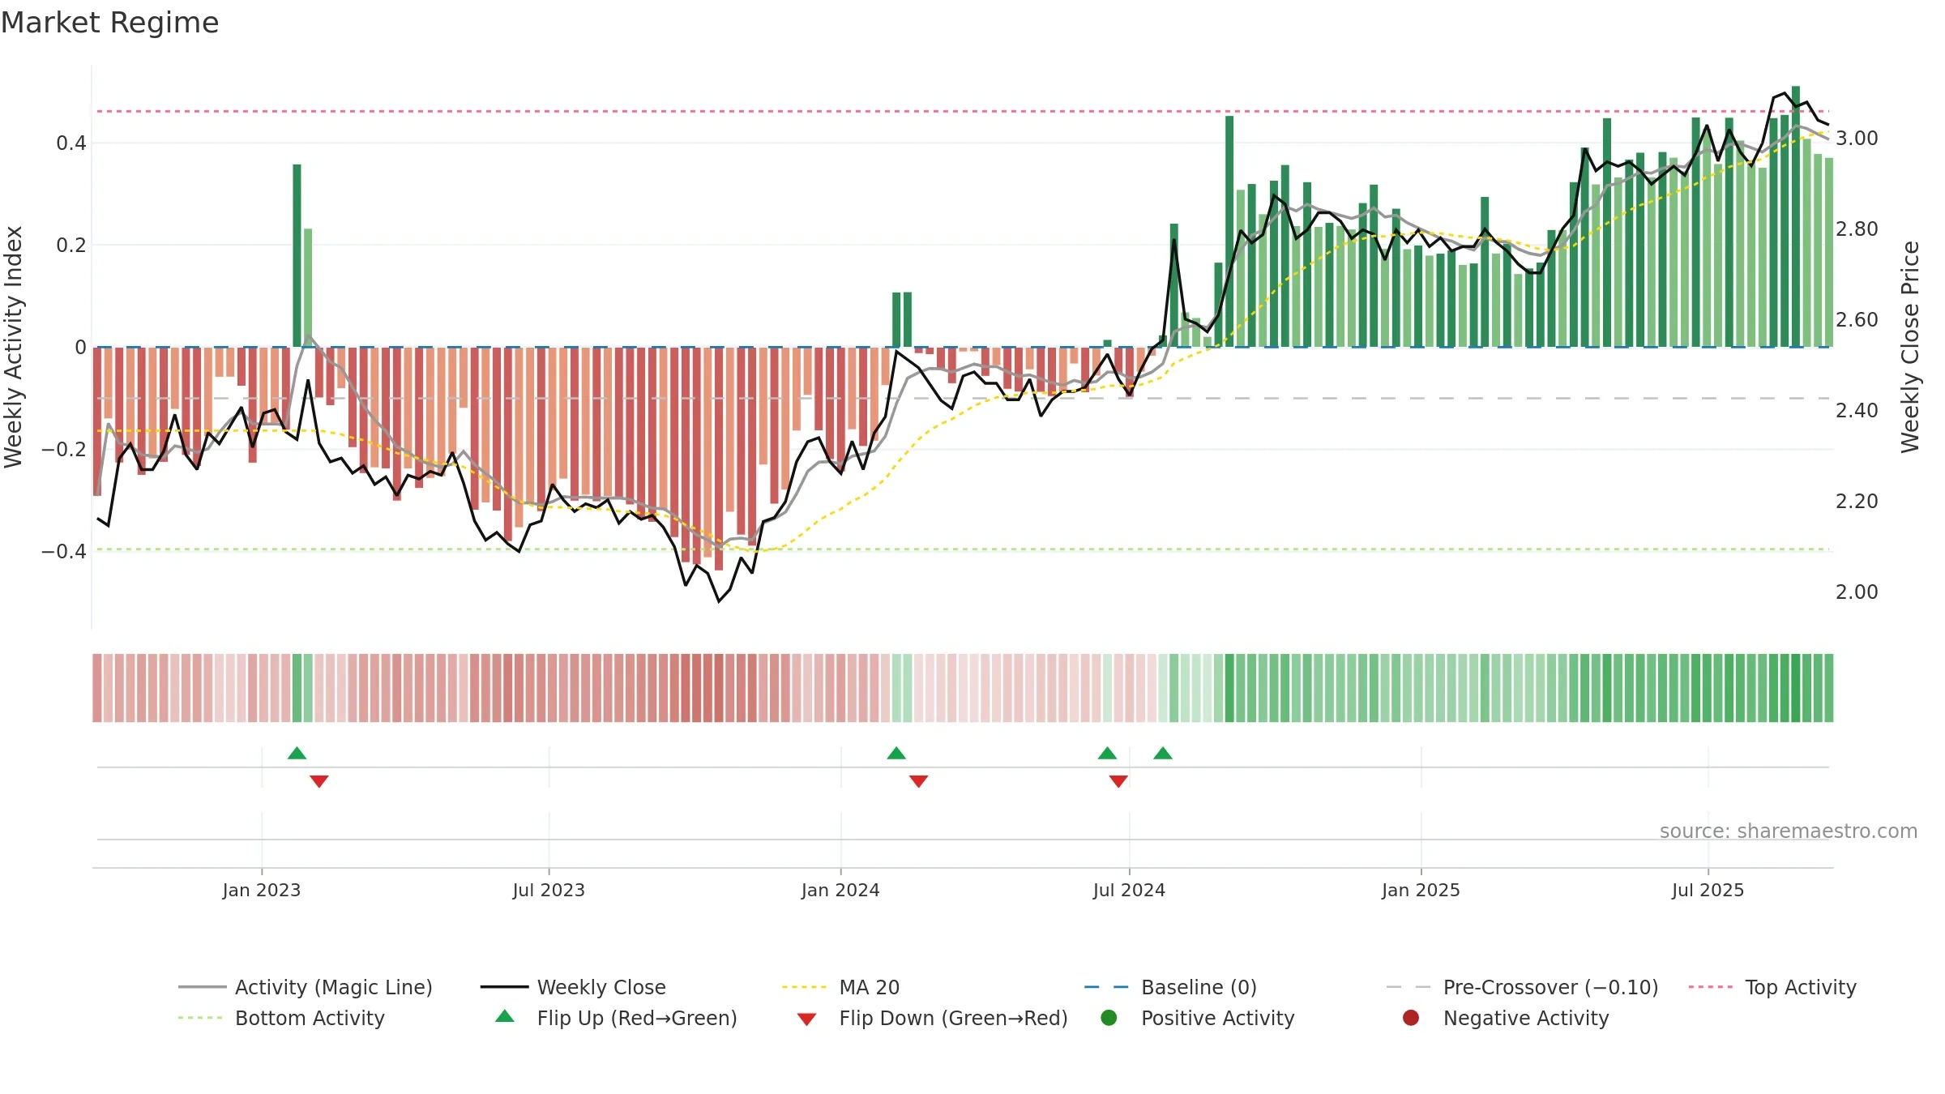The image size is (1945, 1094).
Task: Click green flip-up marker after Jan 2024
Action: (896, 753)
